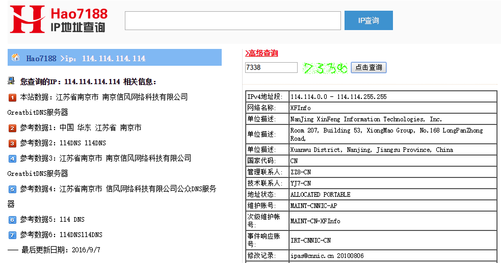Image resolution: width=501 pixels, height=263 pixels.
Task: Select the XFInfo network name cell
Action: [392, 108]
